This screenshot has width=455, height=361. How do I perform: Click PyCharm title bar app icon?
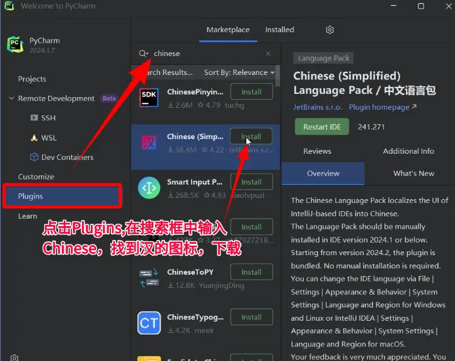(9, 6)
